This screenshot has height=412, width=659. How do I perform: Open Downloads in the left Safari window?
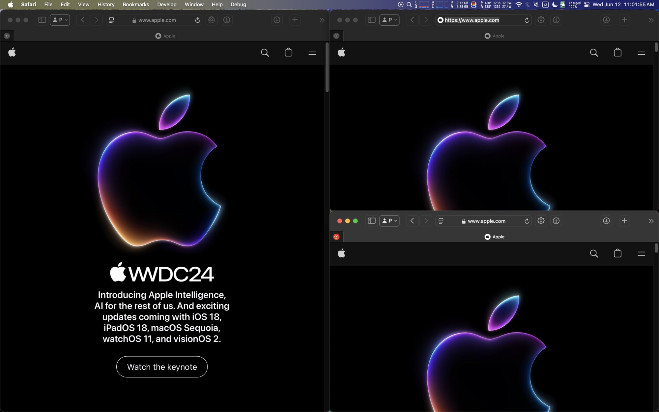click(277, 20)
